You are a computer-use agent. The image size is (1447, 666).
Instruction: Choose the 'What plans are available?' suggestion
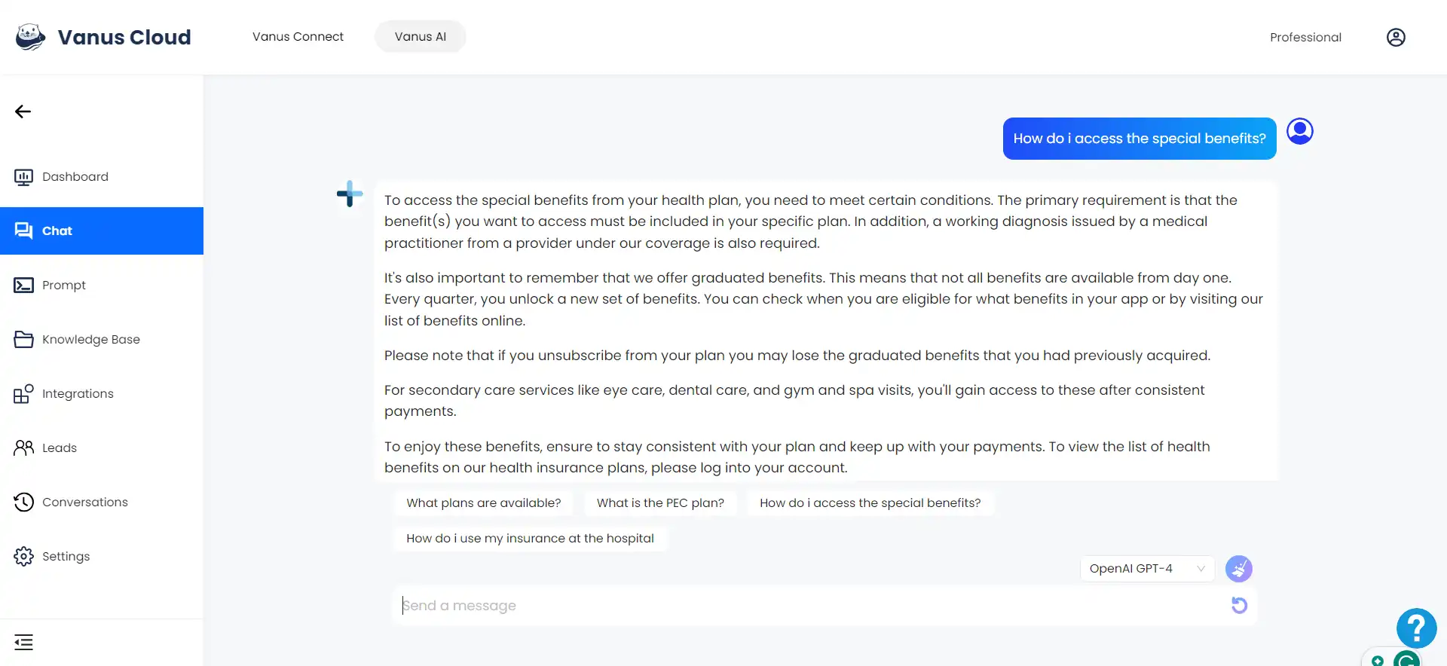pyautogui.click(x=484, y=503)
